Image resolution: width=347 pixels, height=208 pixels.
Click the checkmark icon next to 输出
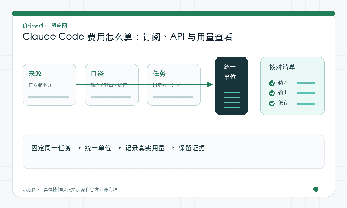272,93
